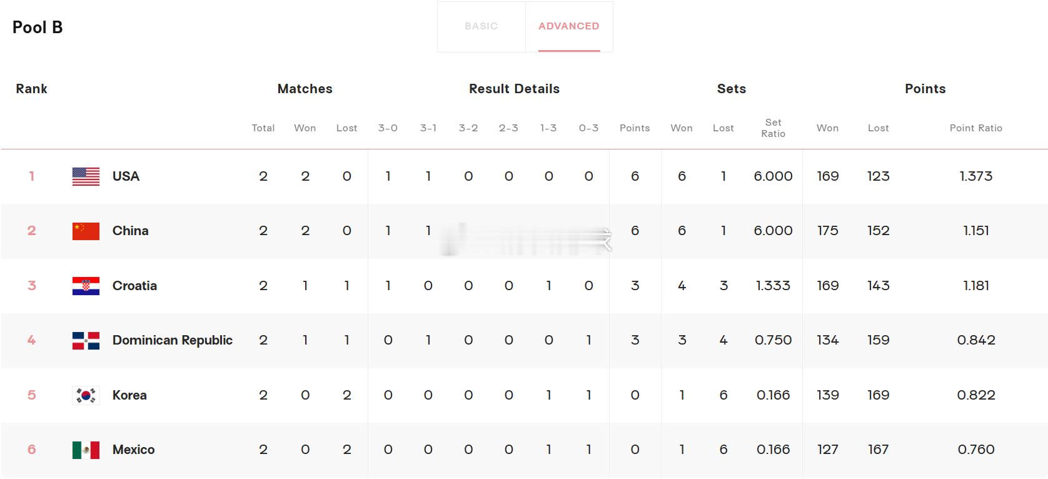Select the ADVANCED tab
This screenshot has height=479, width=1048.
point(569,26)
